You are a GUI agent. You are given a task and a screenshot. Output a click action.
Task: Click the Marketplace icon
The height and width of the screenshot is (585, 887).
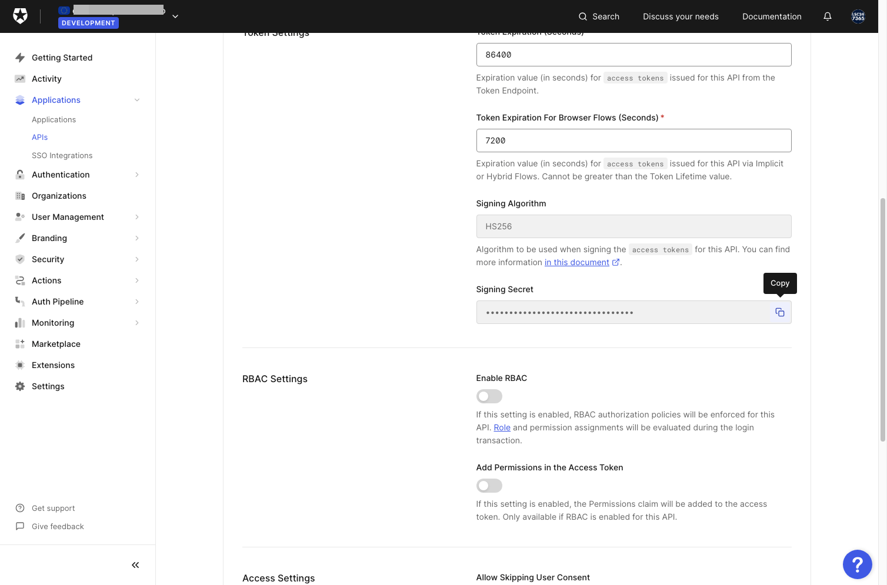pos(20,344)
